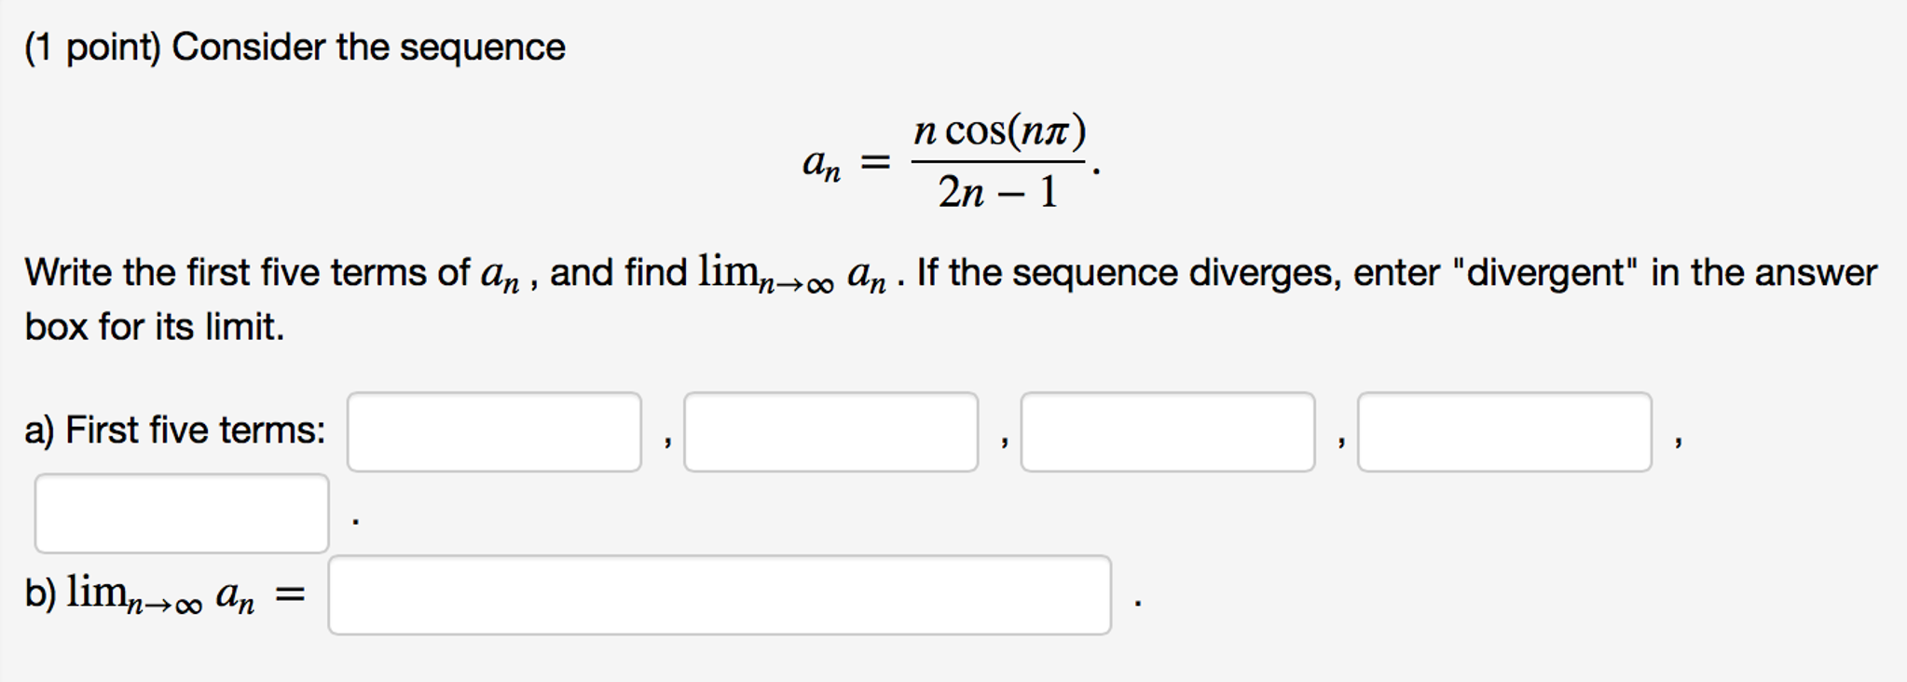Click the phrase 'box for its limit.'
This screenshot has width=1907, height=682.
(x=155, y=326)
